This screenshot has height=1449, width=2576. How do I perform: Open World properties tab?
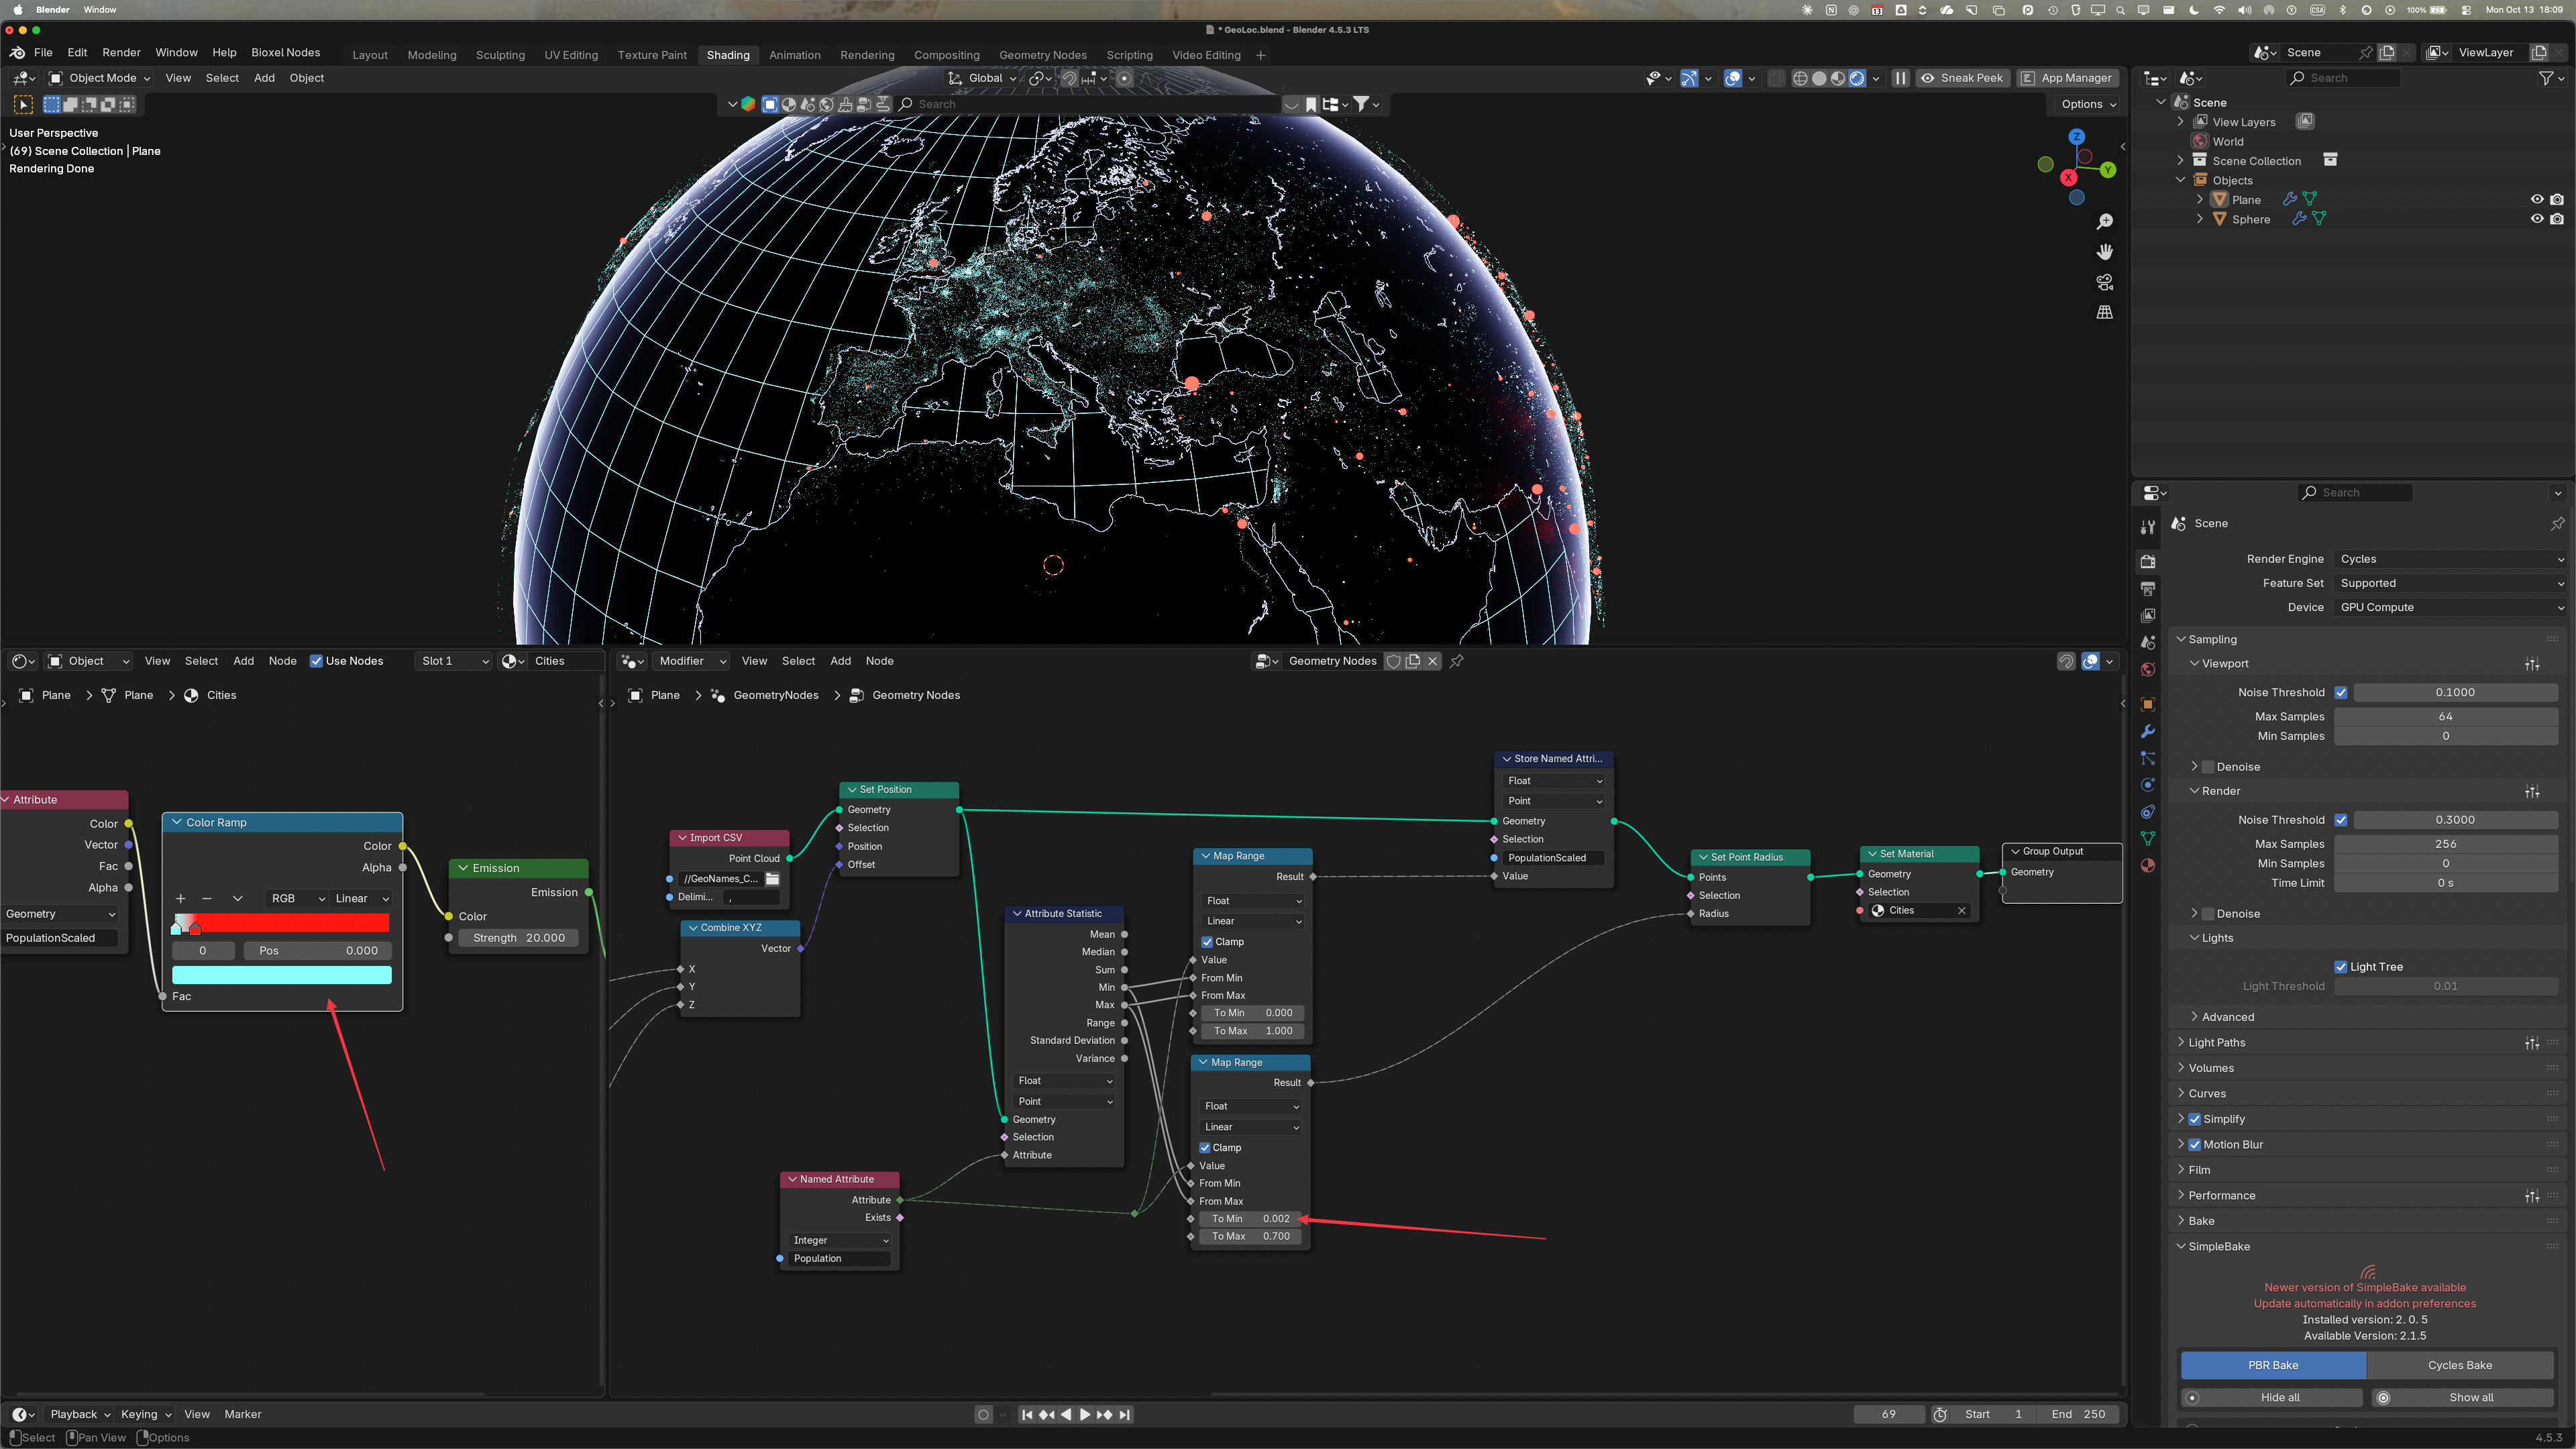tap(2148, 669)
